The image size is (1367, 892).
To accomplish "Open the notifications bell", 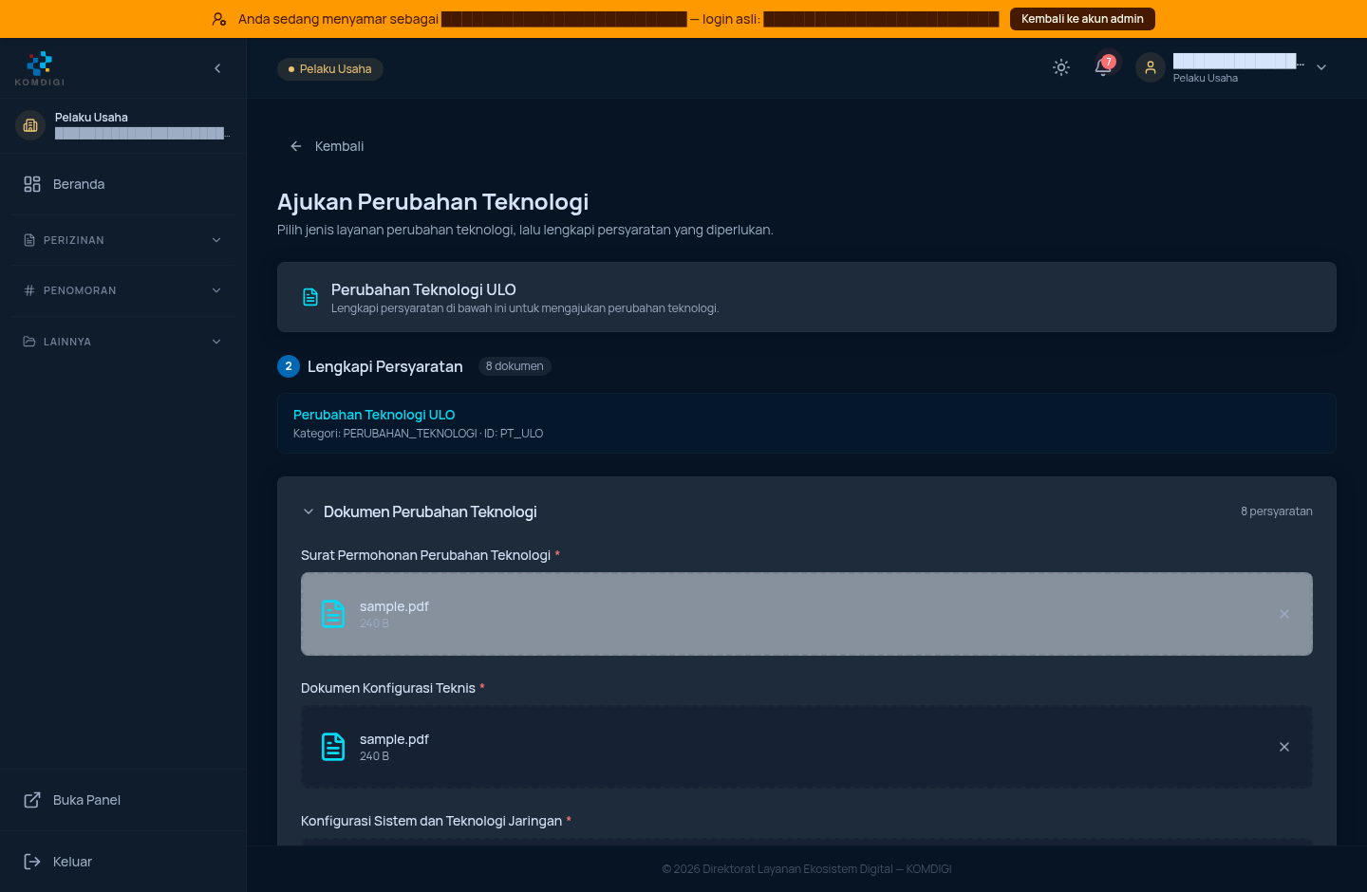I will click(1103, 67).
